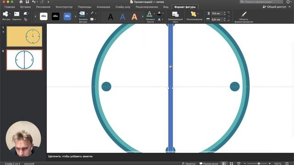
Task: Switch to the Вставка tab
Action: [25, 7]
